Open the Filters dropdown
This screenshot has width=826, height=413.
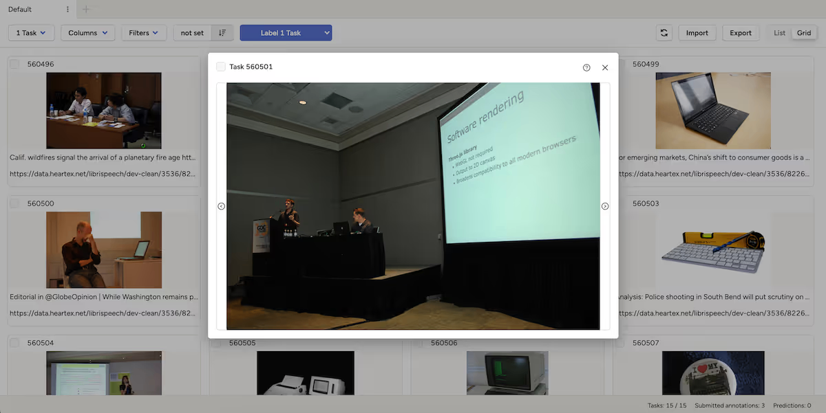(144, 33)
